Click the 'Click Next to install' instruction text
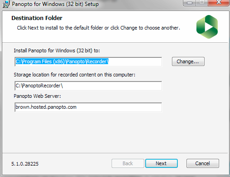Viewport: 230px width, 177px height. tap(98, 28)
